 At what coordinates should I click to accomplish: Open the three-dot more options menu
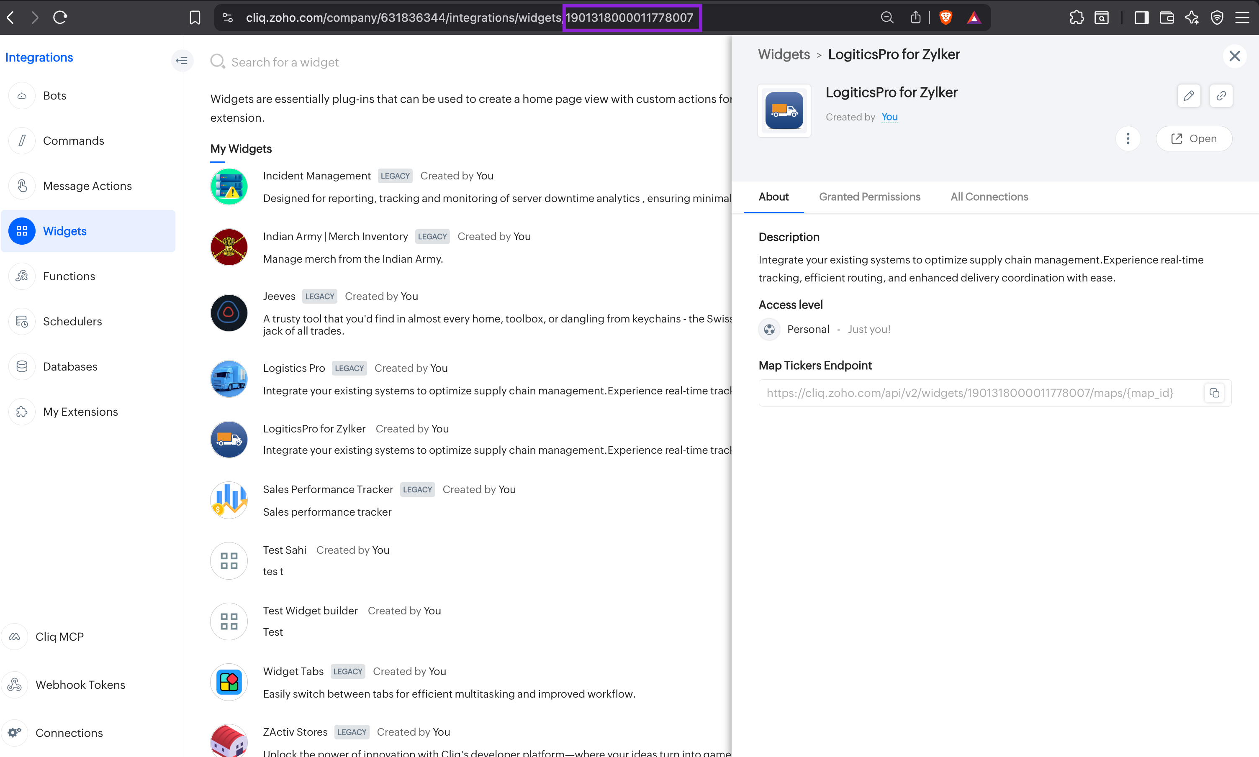pyautogui.click(x=1128, y=139)
